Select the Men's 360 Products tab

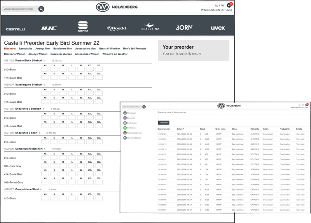pos(135,49)
